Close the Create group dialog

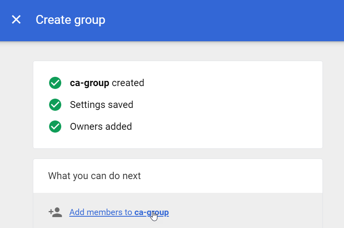(16, 20)
